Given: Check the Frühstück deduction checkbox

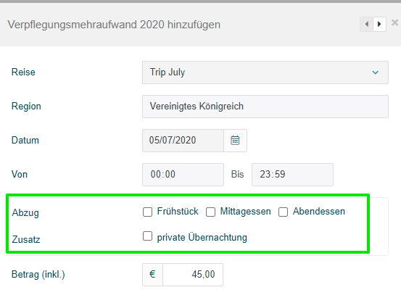Looking at the screenshot, I should pyautogui.click(x=147, y=212).
